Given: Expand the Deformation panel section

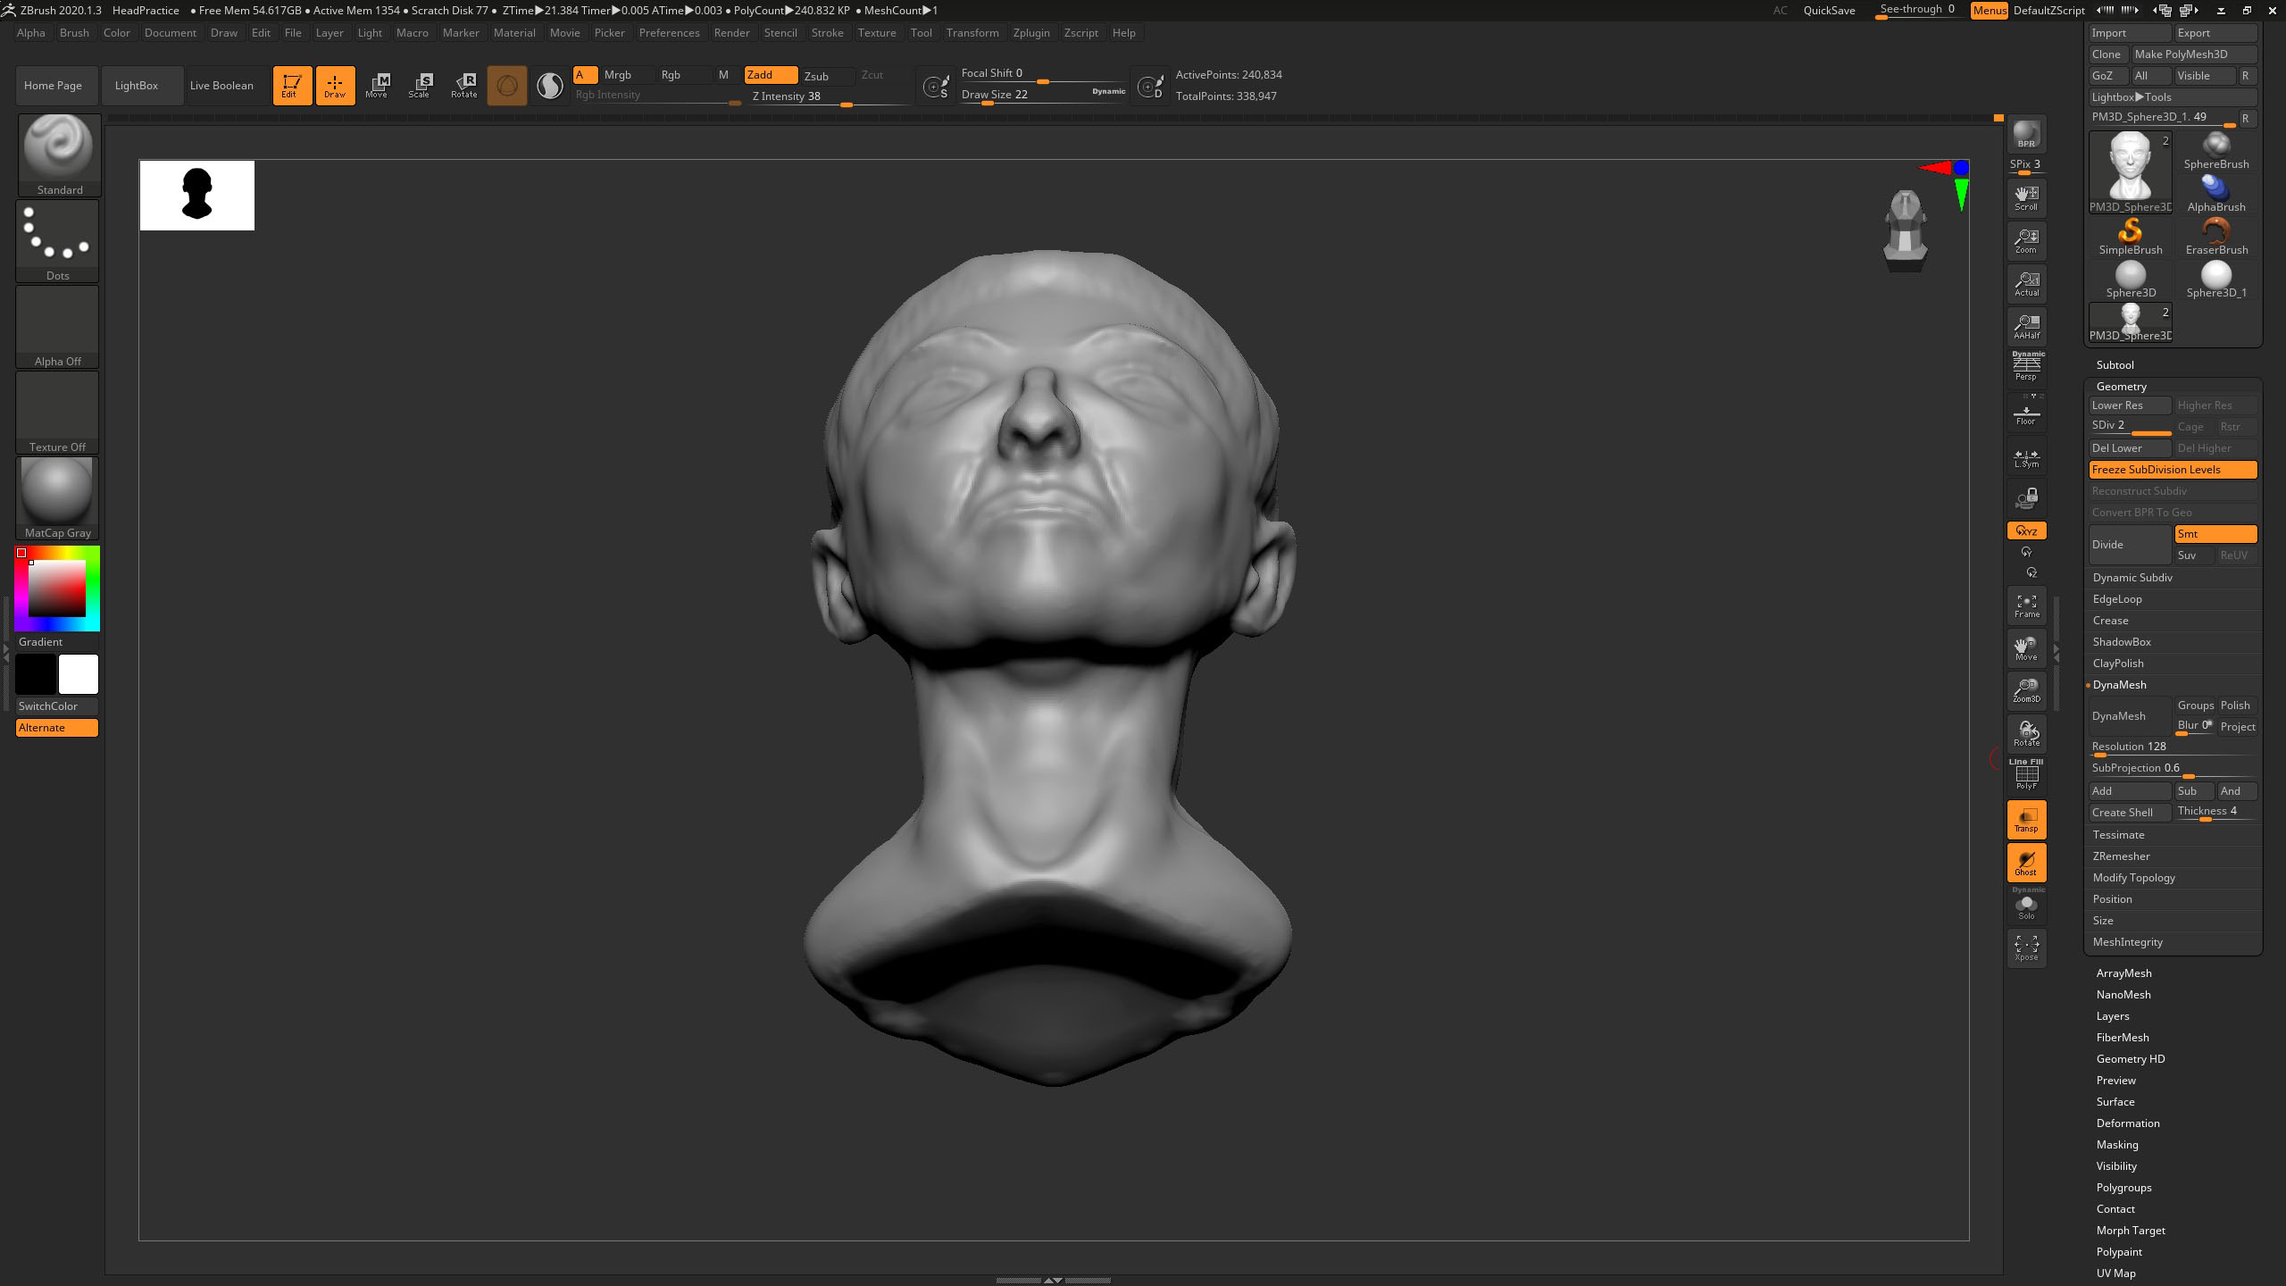Looking at the screenshot, I should (2127, 1123).
